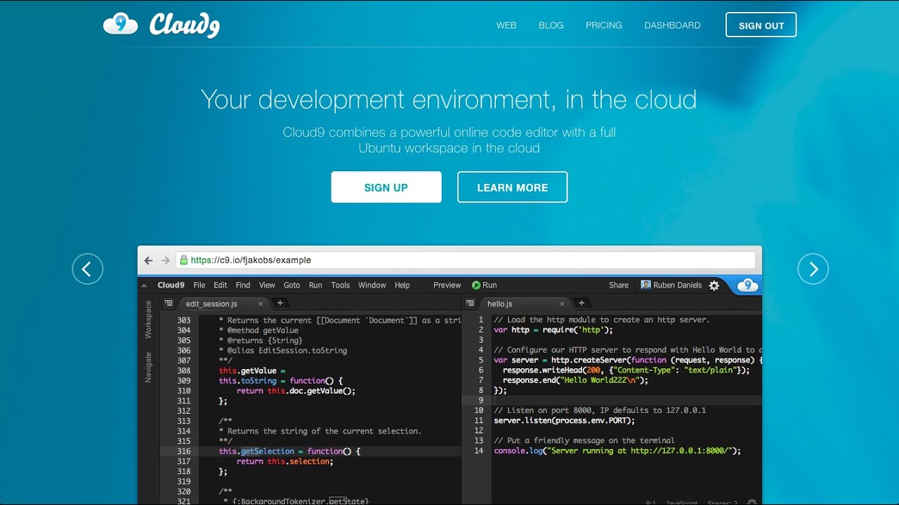Viewport: 899px width, 505px height.
Task: Open the WEB navigation link
Action: (x=506, y=25)
